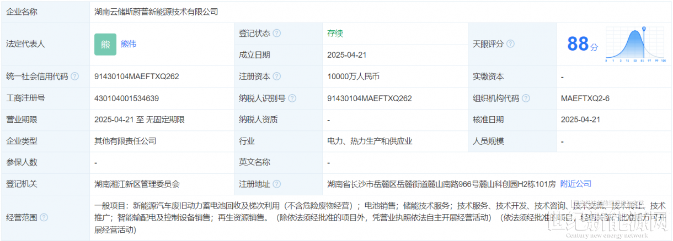Open help icon beside 天眼评分

click(x=511, y=44)
